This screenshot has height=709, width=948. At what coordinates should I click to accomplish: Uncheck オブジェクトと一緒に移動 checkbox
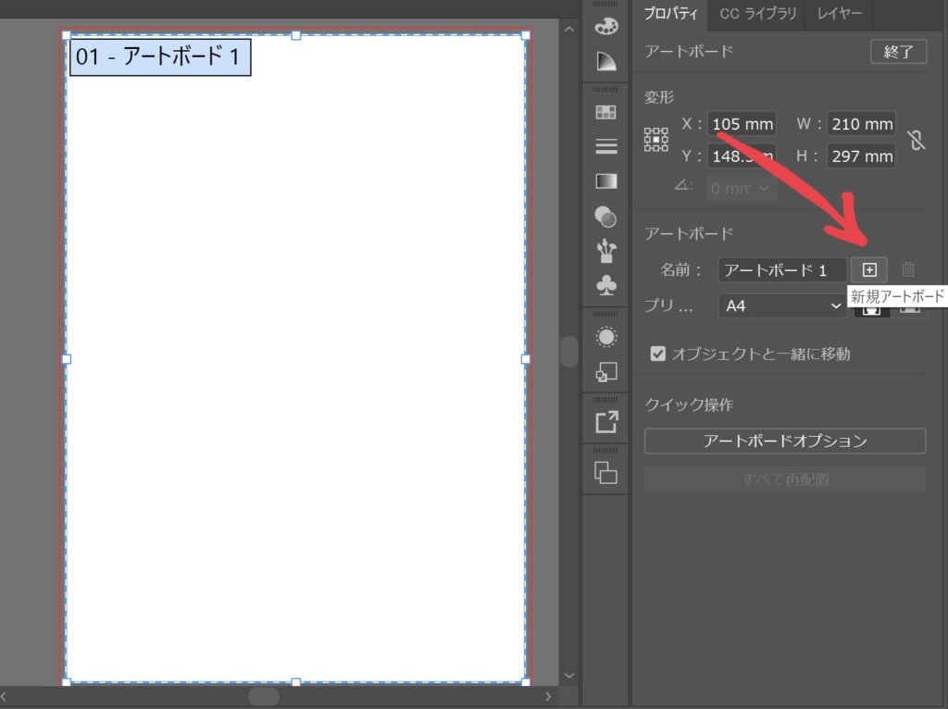[658, 354]
